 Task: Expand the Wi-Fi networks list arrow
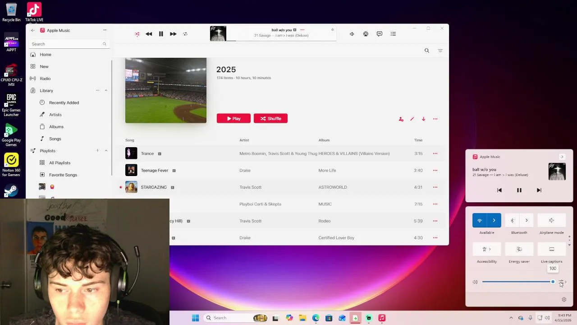pos(494,220)
